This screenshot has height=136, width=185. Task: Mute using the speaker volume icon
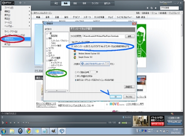120,123
